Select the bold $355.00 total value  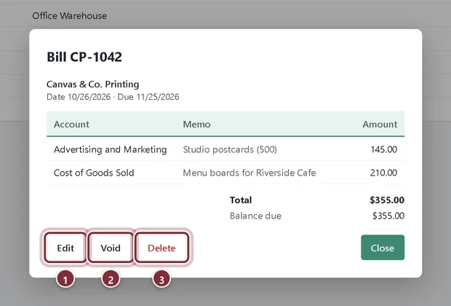point(387,200)
